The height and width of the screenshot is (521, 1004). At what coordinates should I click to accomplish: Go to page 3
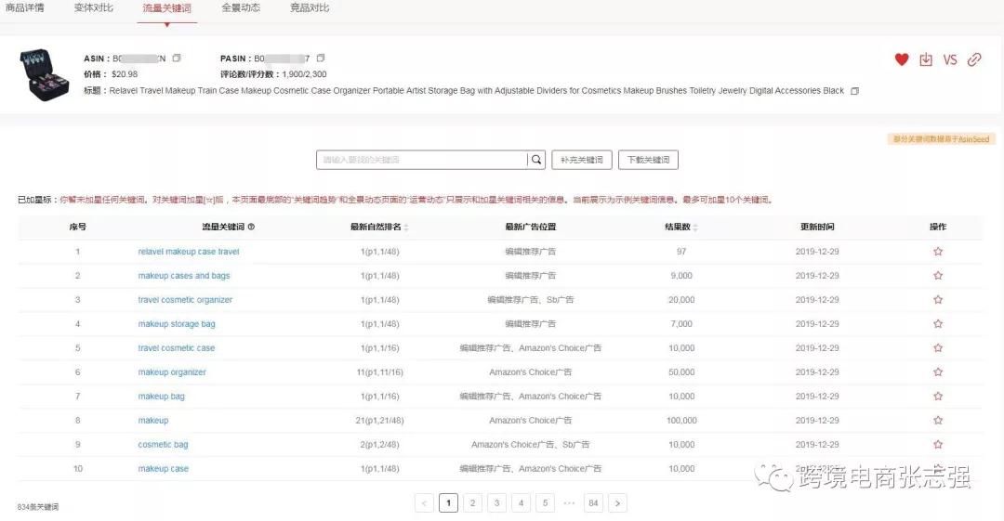click(x=496, y=503)
